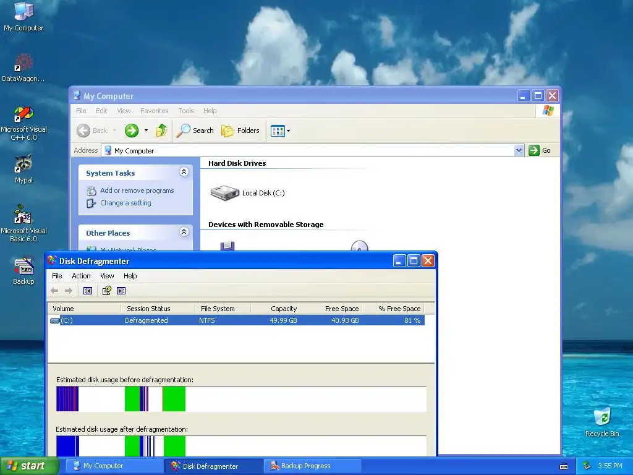
Task: Open the Help menu in Disk Defragmenter
Action: click(130, 276)
